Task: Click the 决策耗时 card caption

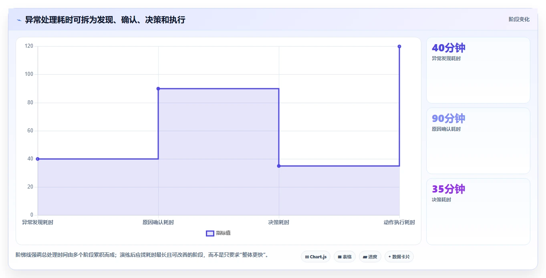Action: [441, 200]
